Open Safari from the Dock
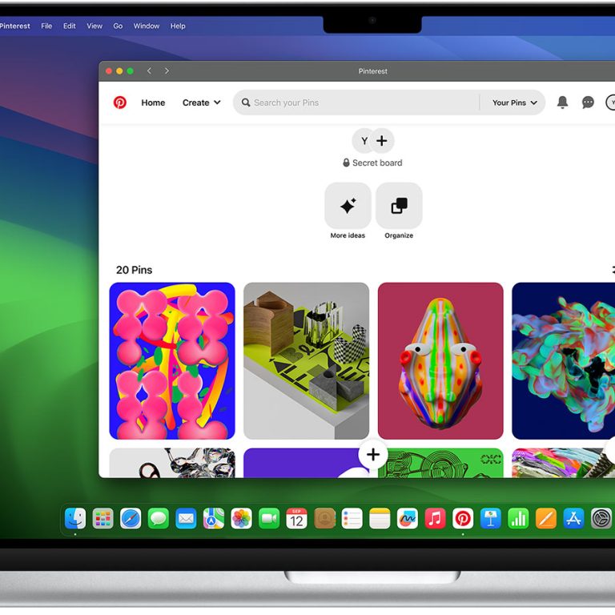 (131, 519)
